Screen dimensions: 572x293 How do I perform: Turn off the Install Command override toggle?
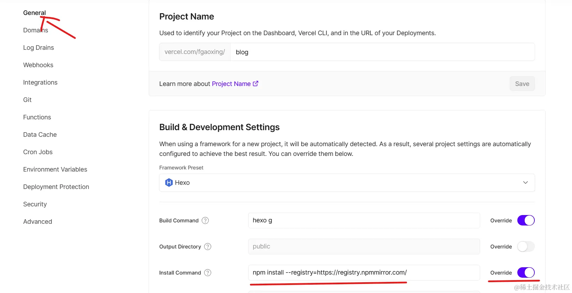click(526, 272)
